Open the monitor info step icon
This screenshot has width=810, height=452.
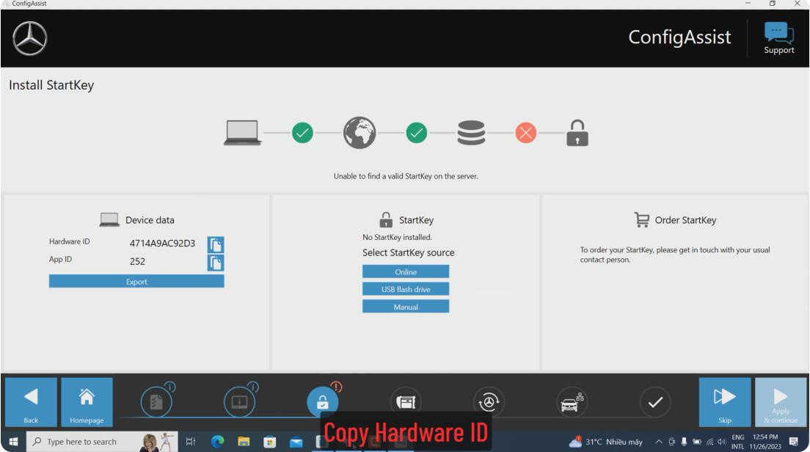[239, 402]
